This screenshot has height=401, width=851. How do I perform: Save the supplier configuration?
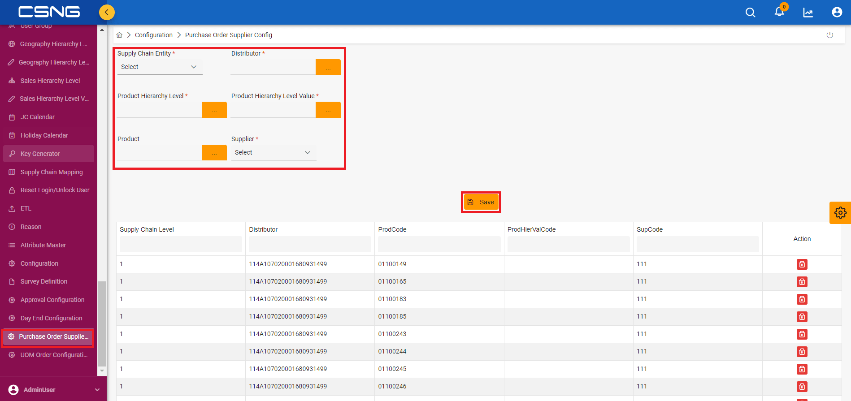click(481, 202)
